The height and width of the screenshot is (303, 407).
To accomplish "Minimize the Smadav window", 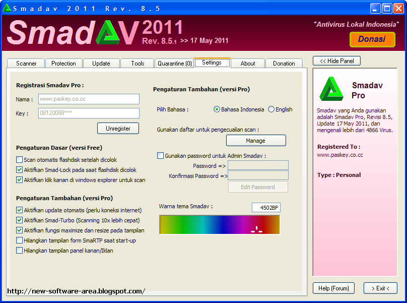I will [x=375, y=8].
